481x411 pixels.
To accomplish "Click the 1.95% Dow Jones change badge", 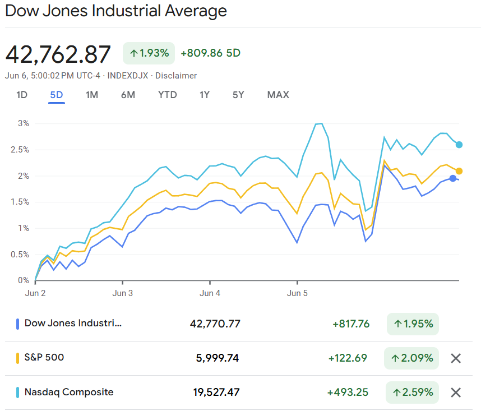I will 413,324.
